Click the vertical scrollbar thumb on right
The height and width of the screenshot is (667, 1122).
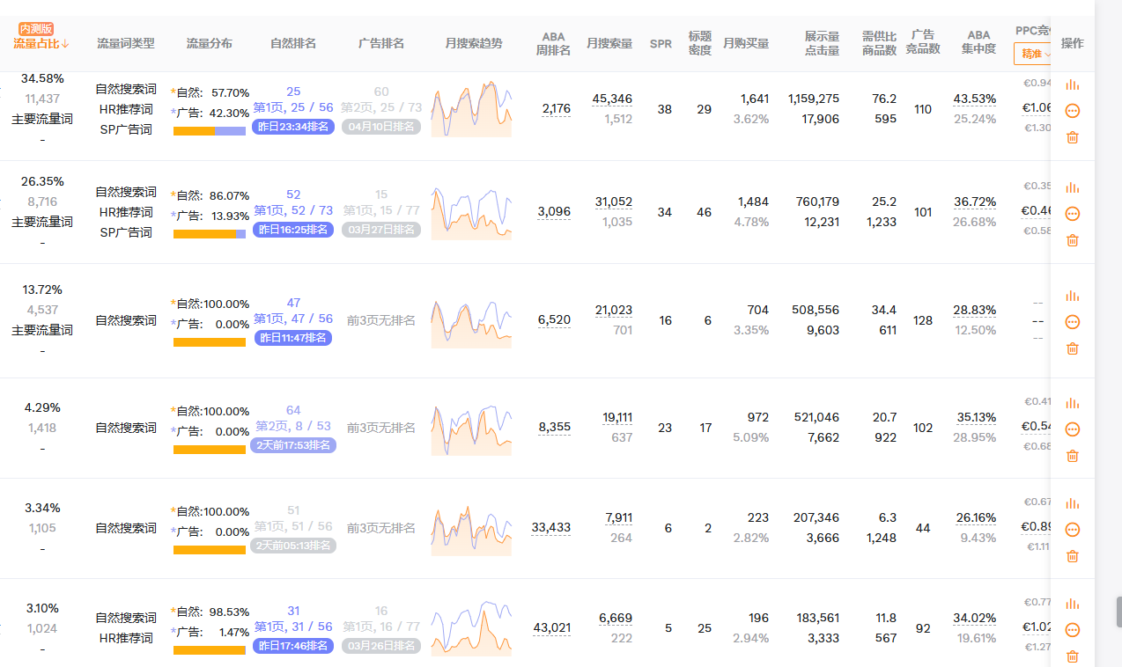click(x=1118, y=611)
